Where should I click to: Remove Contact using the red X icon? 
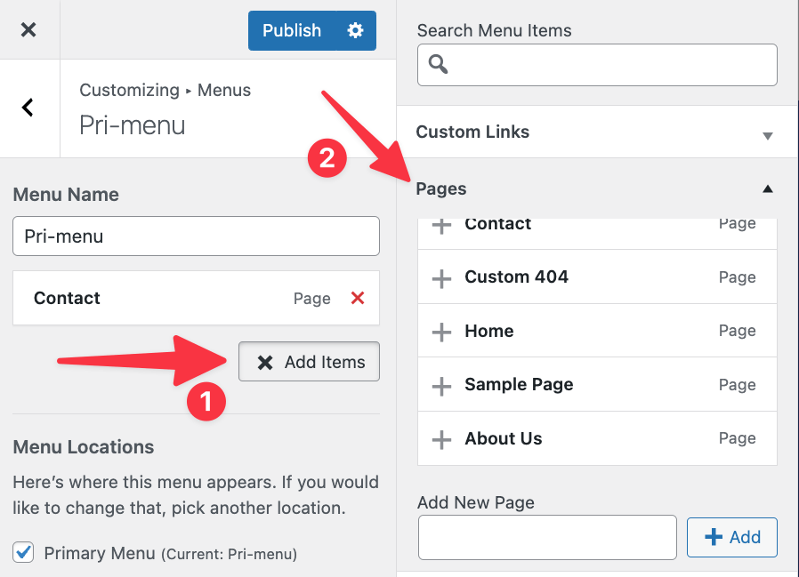(x=358, y=298)
